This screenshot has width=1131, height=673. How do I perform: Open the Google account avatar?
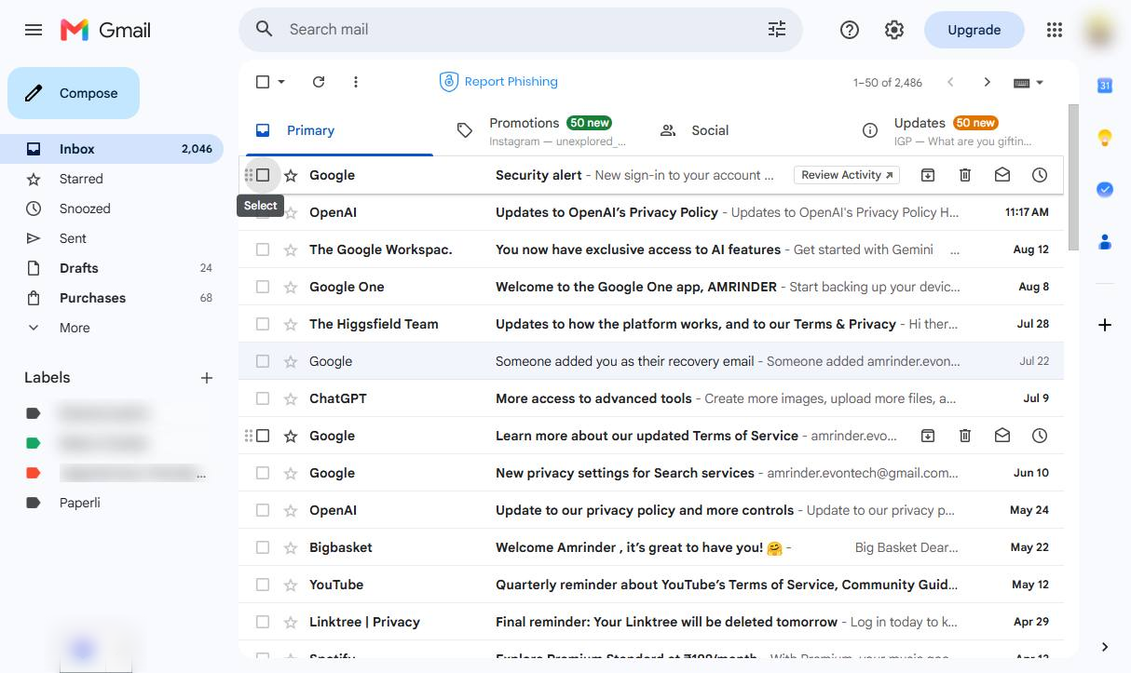(x=1100, y=30)
